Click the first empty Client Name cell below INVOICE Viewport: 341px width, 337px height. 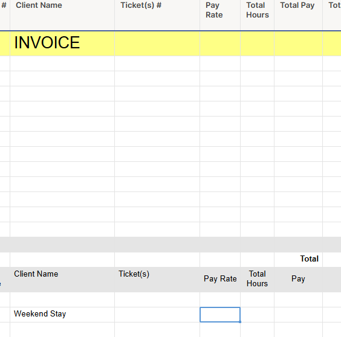coord(62,63)
